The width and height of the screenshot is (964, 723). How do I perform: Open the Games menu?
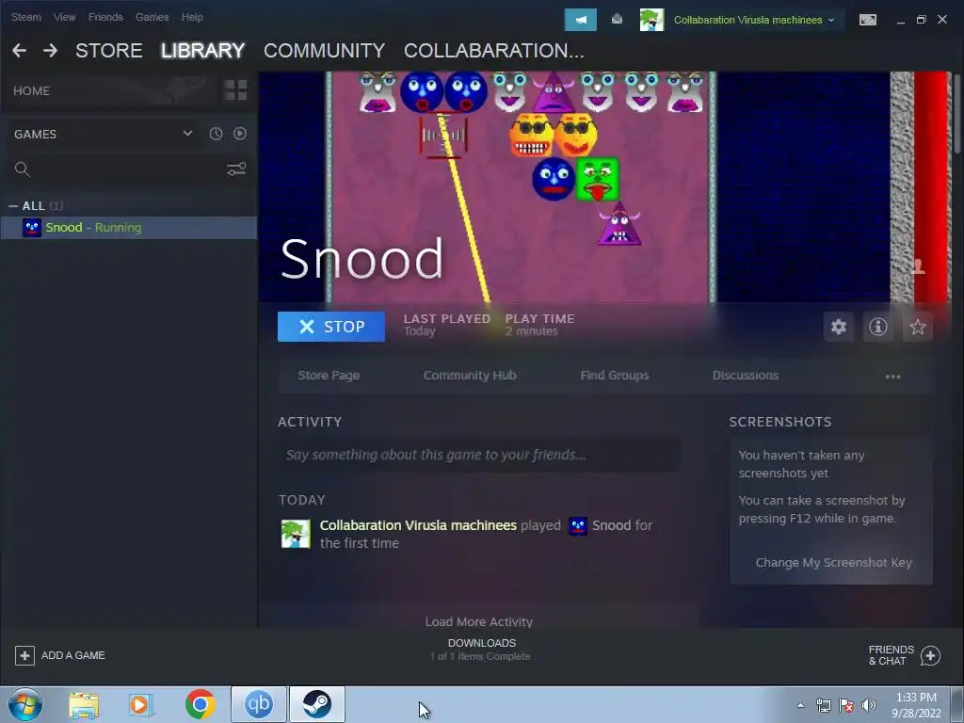[x=152, y=17]
